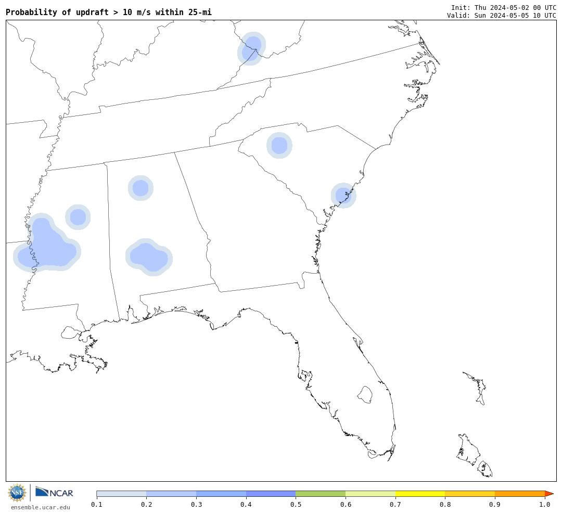Pick the 0.9–1.0 orange colorbar segment
This screenshot has width=562, height=514.
[x=520, y=494]
